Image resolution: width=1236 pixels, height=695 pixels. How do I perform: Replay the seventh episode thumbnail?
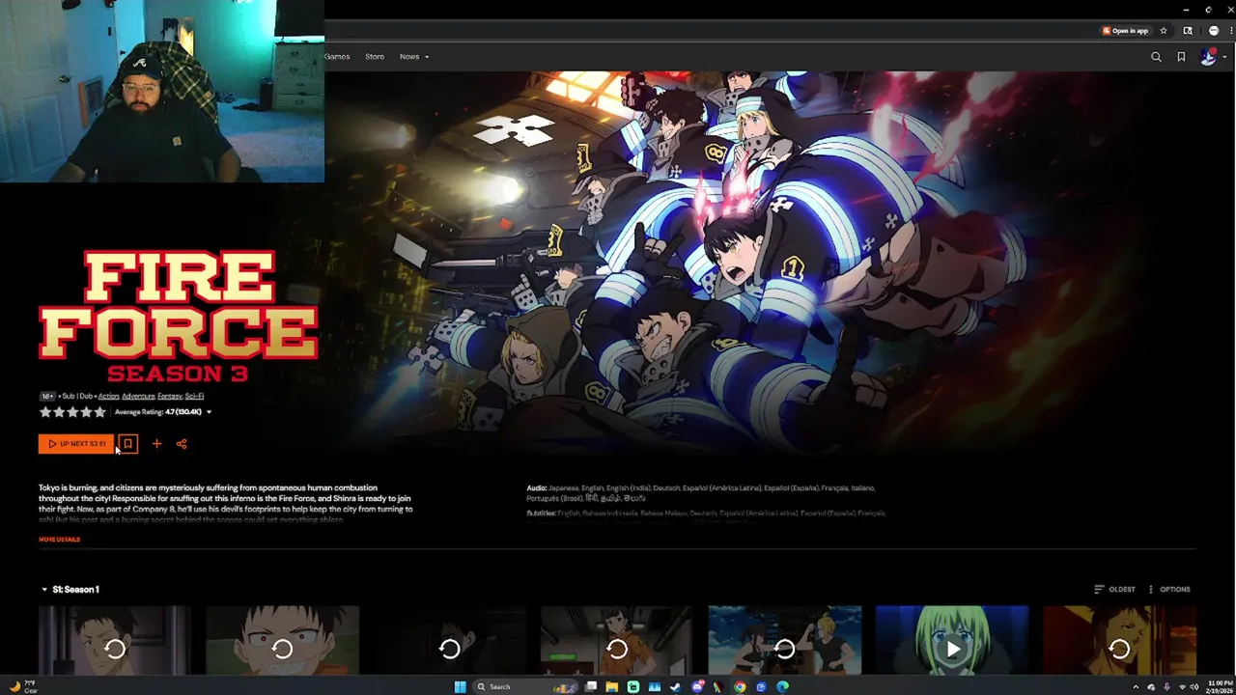(x=1119, y=649)
